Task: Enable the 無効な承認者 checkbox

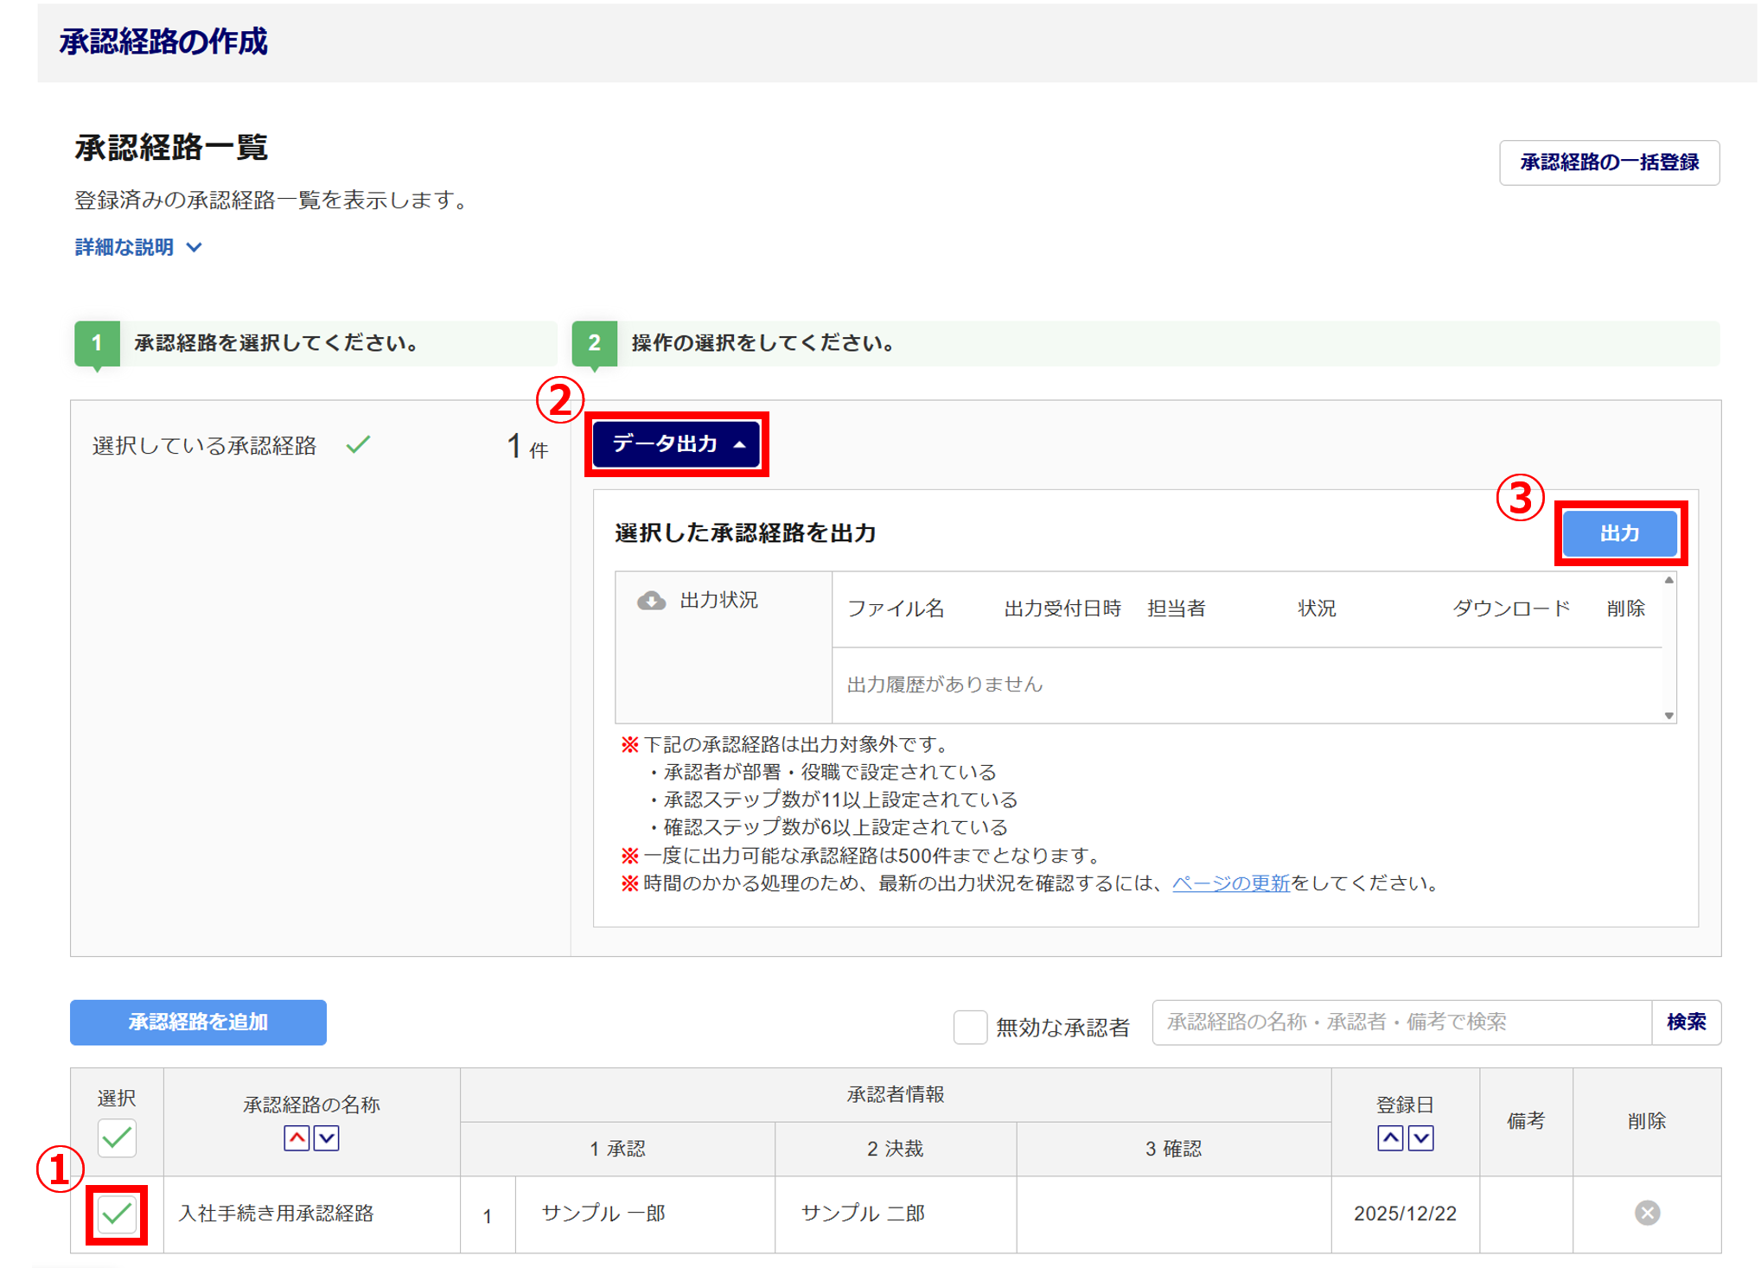Action: 969,1027
